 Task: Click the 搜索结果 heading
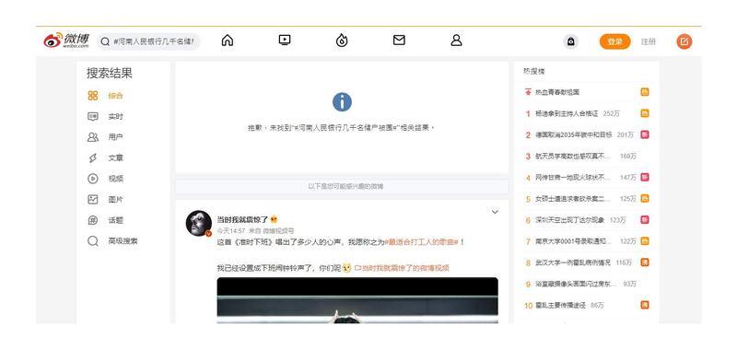click(x=109, y=73)
